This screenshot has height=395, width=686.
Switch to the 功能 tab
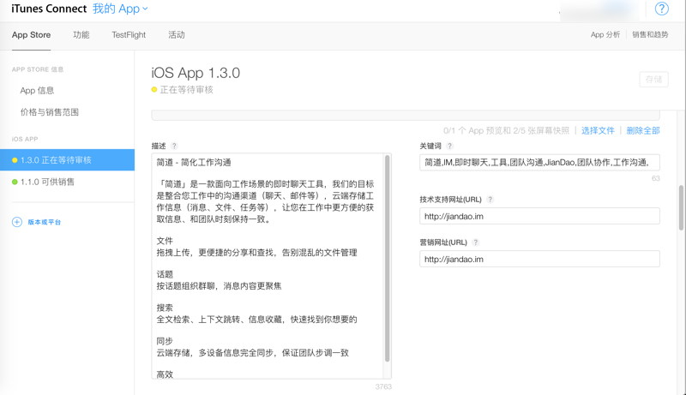81,35
